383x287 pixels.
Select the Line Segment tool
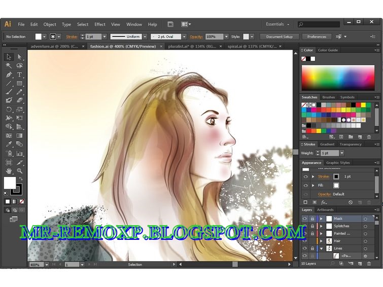click(9, 83)
